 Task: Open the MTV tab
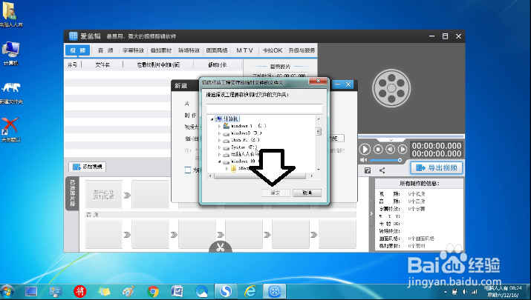[x=244, y=50]
